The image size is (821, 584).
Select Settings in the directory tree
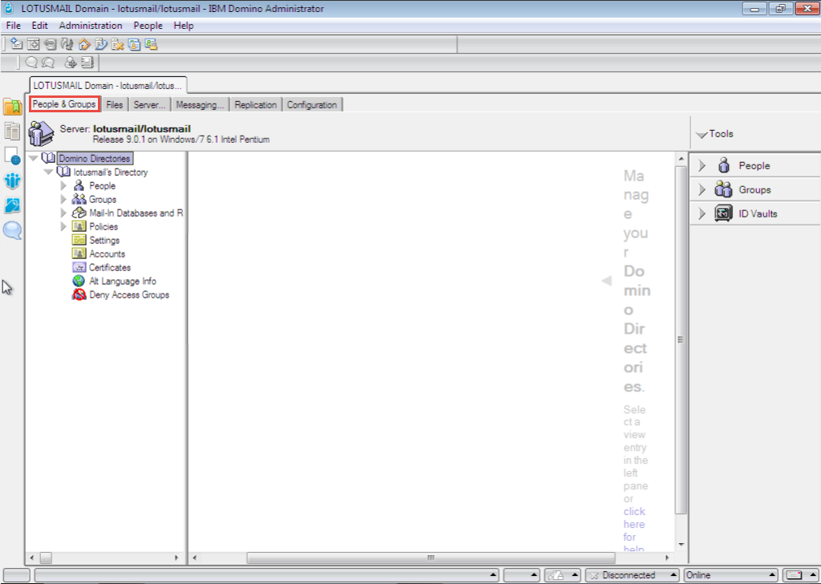point(104,240)
